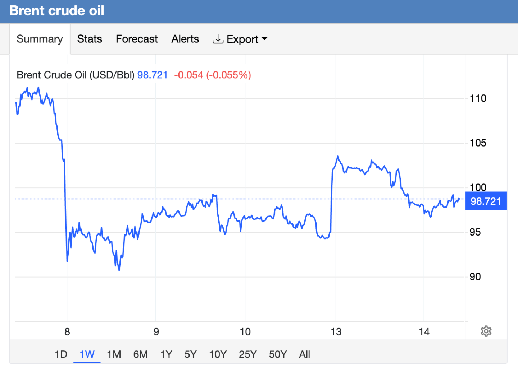Click the 98.721 current price tag

point(486,201)
